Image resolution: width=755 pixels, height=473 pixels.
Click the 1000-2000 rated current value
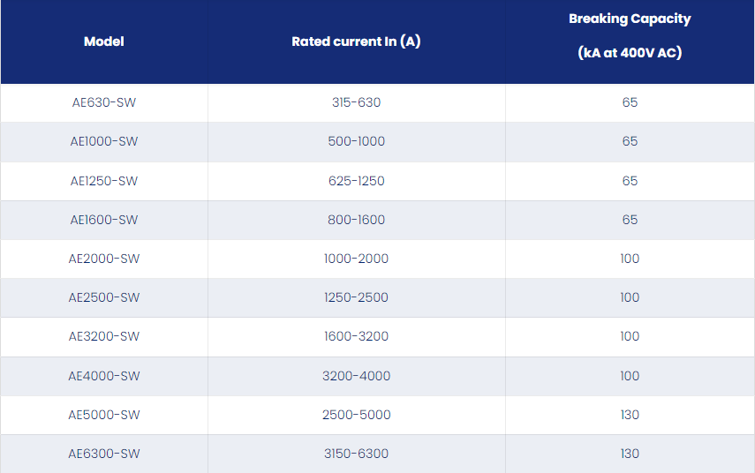pyautogui.click(x=357, y=259)
